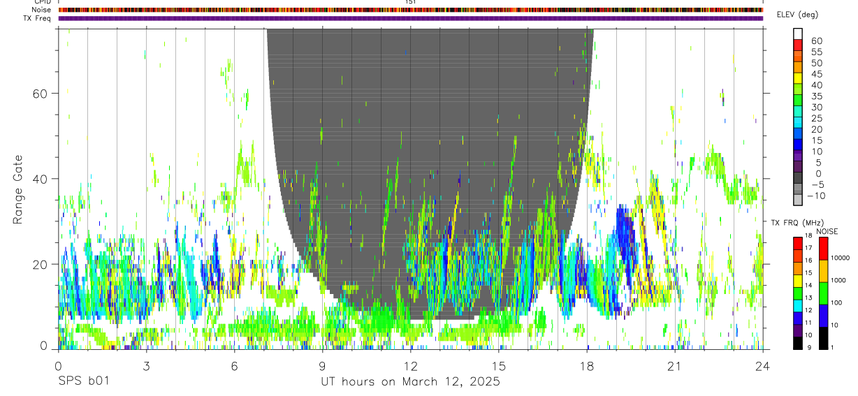Click the x-axis tick label '12'
858x396 pixels.
(x=410, y=367)
